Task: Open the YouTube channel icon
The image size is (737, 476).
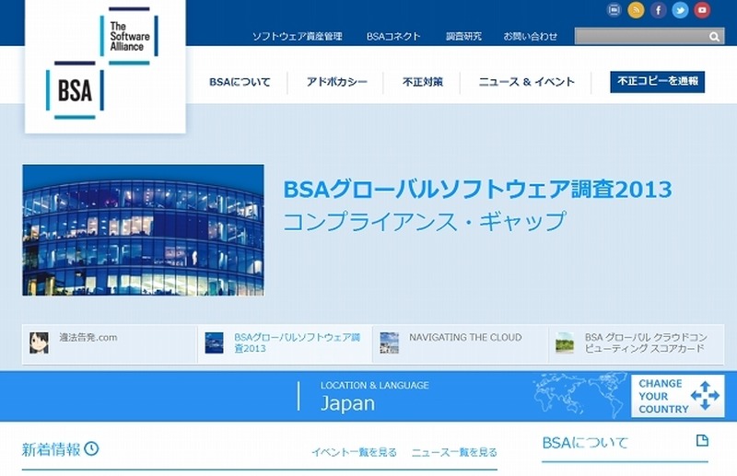Action: [702, 10]
